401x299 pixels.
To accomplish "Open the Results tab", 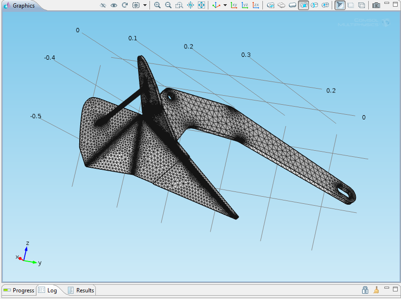I will (81, 290).
